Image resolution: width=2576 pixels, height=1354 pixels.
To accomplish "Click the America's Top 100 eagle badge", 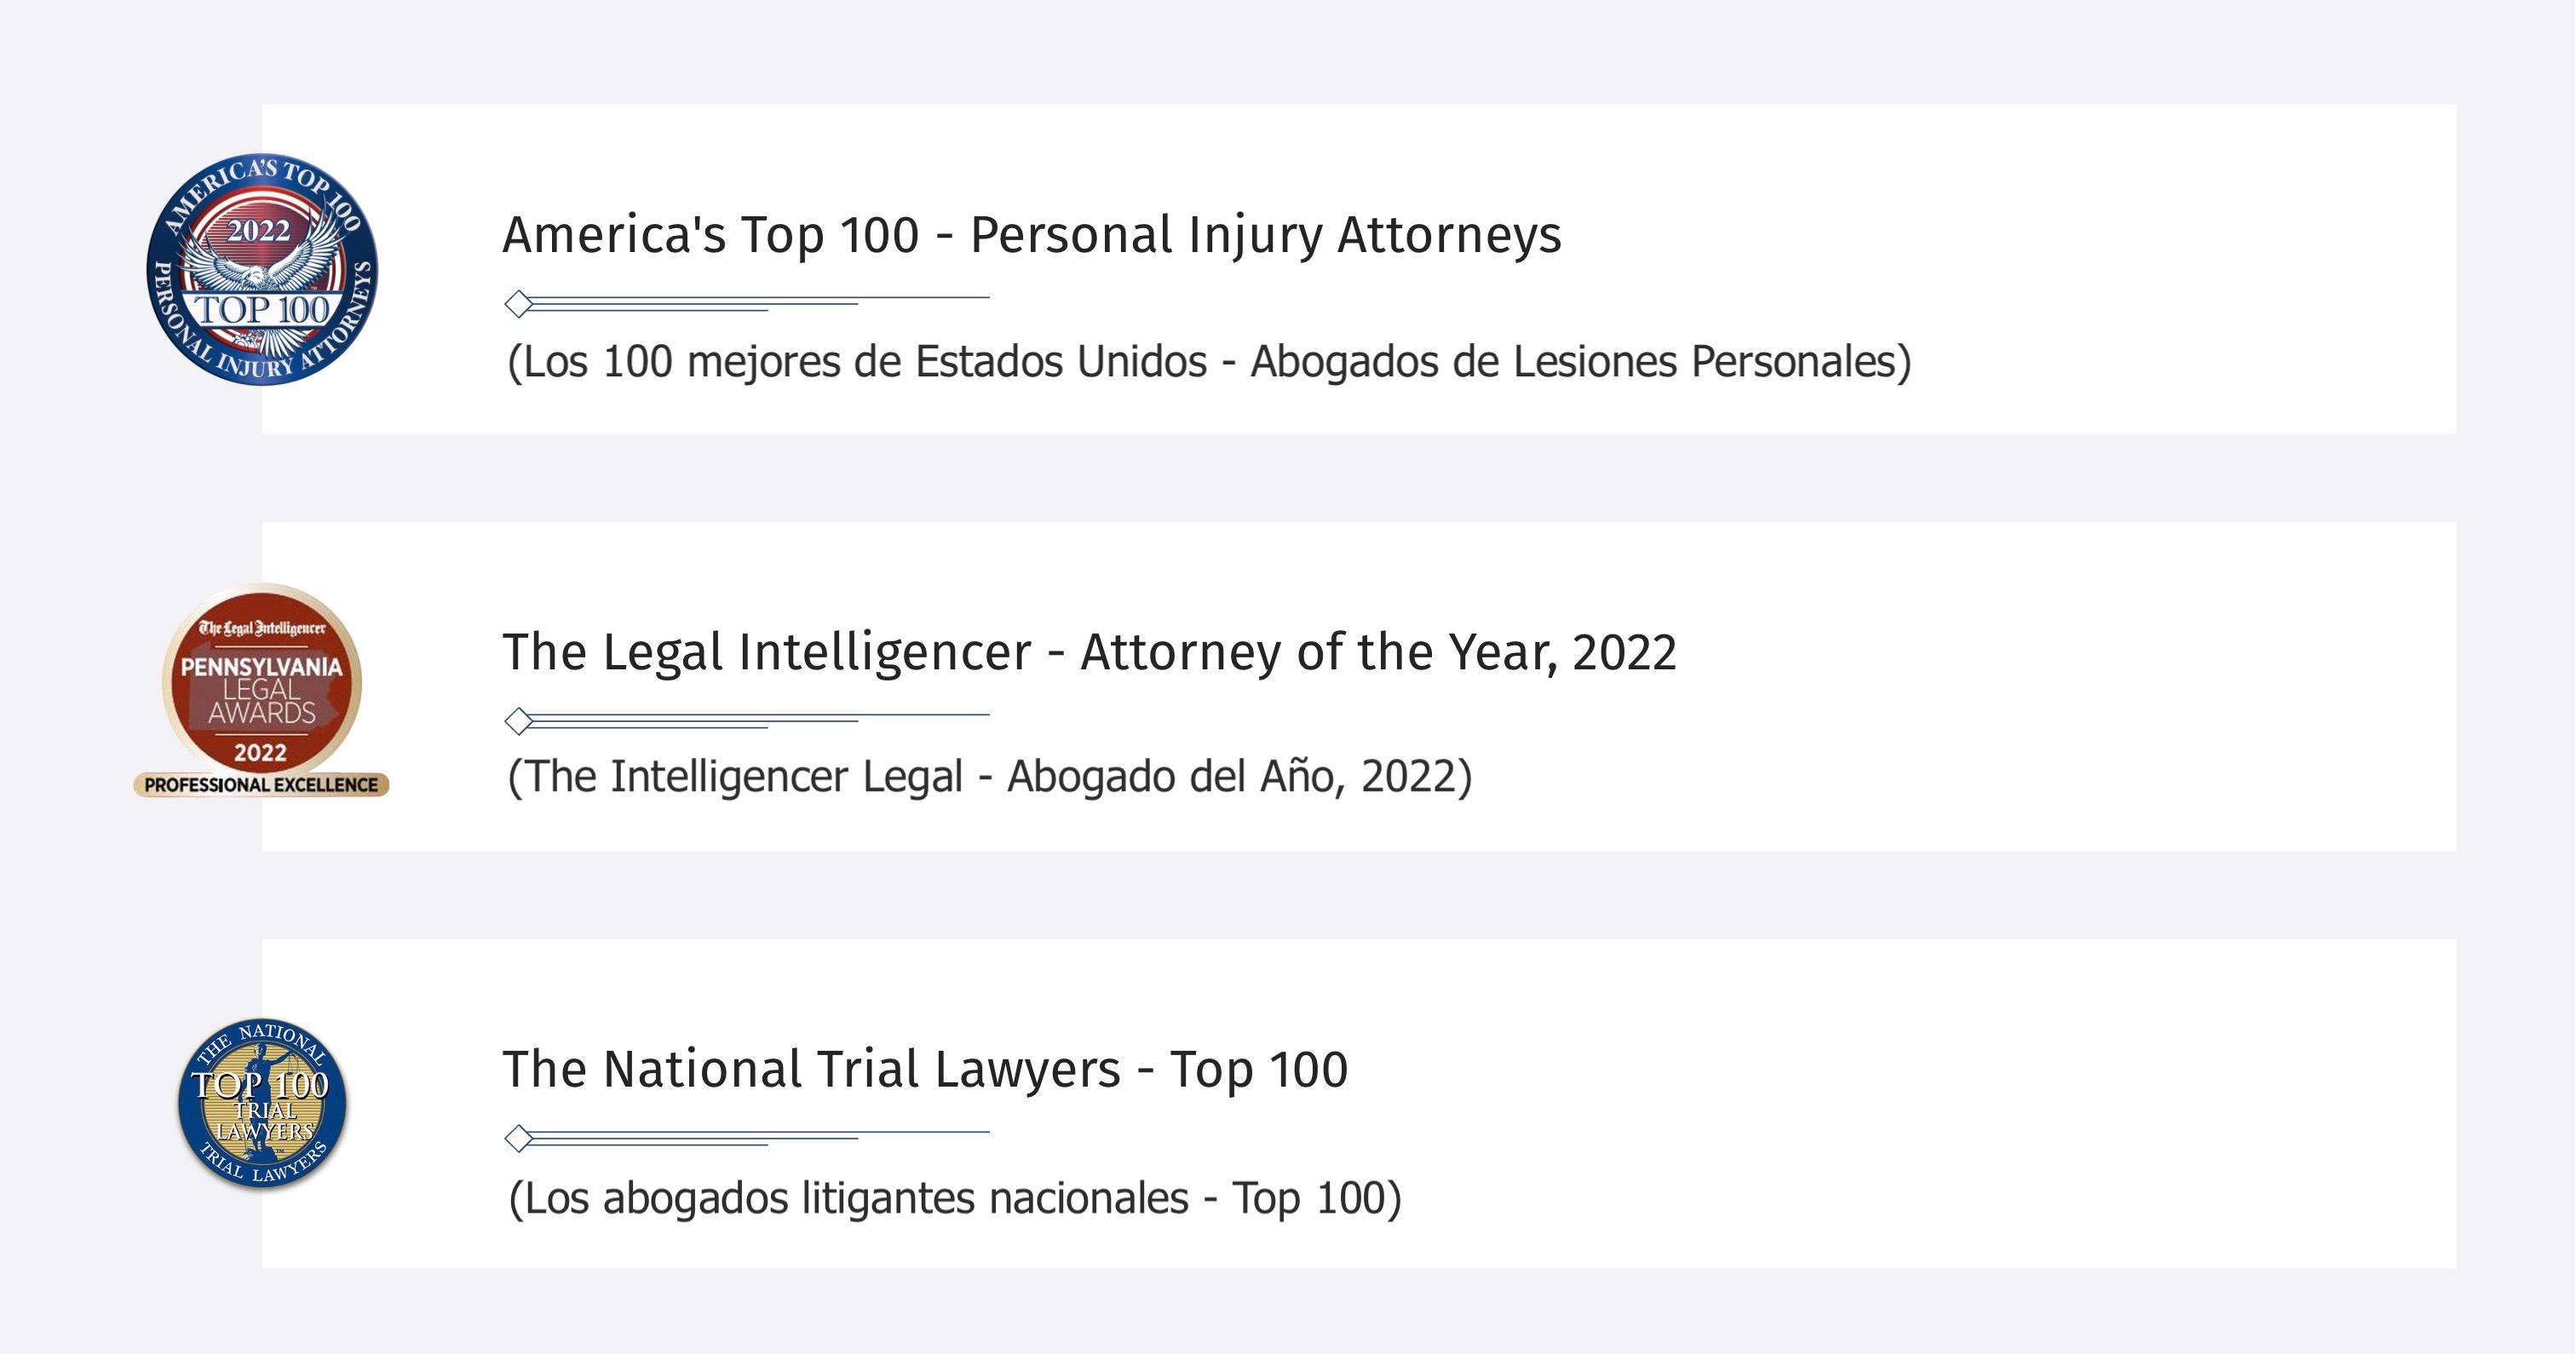I will pos(262,269).
